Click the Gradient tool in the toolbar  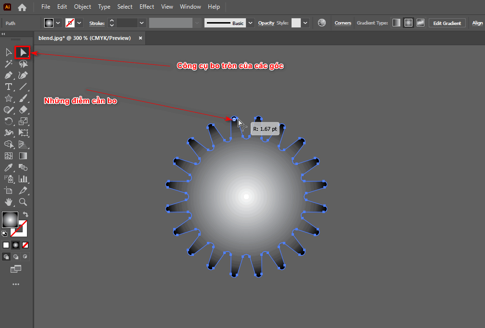point(23,156)
